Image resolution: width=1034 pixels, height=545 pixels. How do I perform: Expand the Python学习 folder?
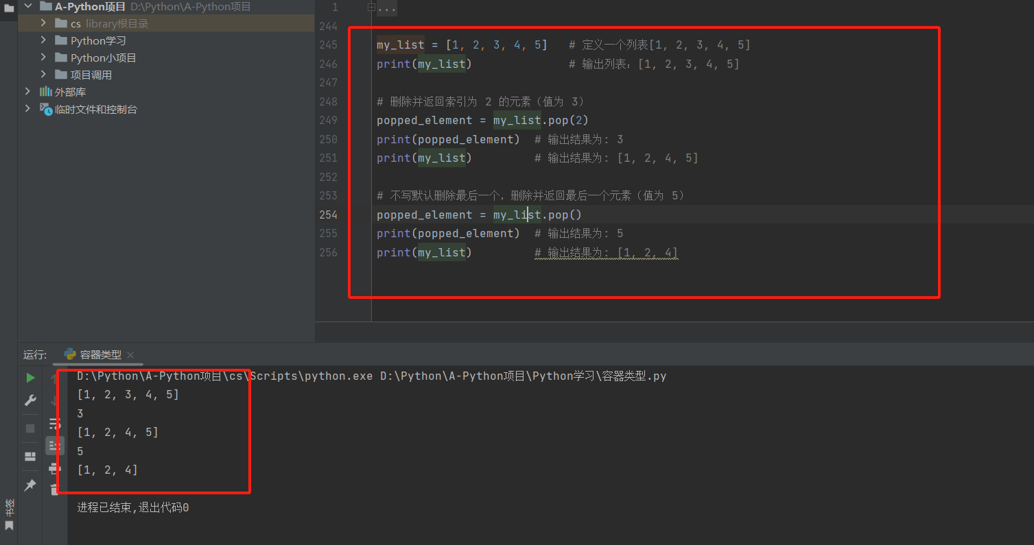tap(43, 40)
